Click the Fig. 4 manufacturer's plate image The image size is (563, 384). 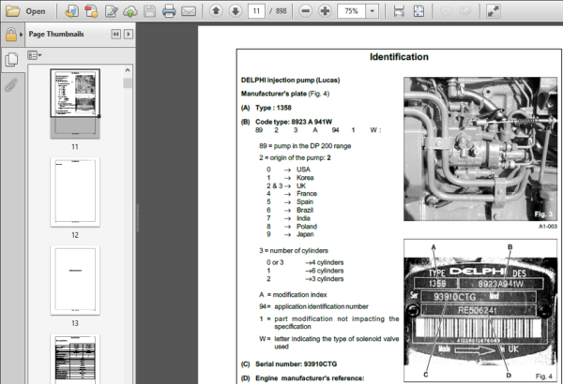point(480,311)
